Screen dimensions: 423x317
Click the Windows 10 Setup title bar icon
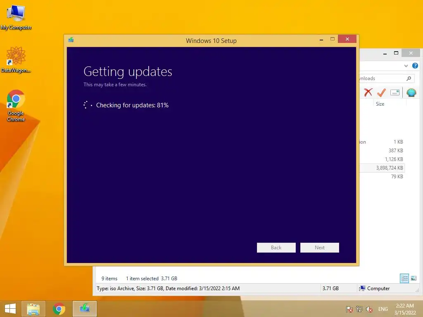click(71, 40)
